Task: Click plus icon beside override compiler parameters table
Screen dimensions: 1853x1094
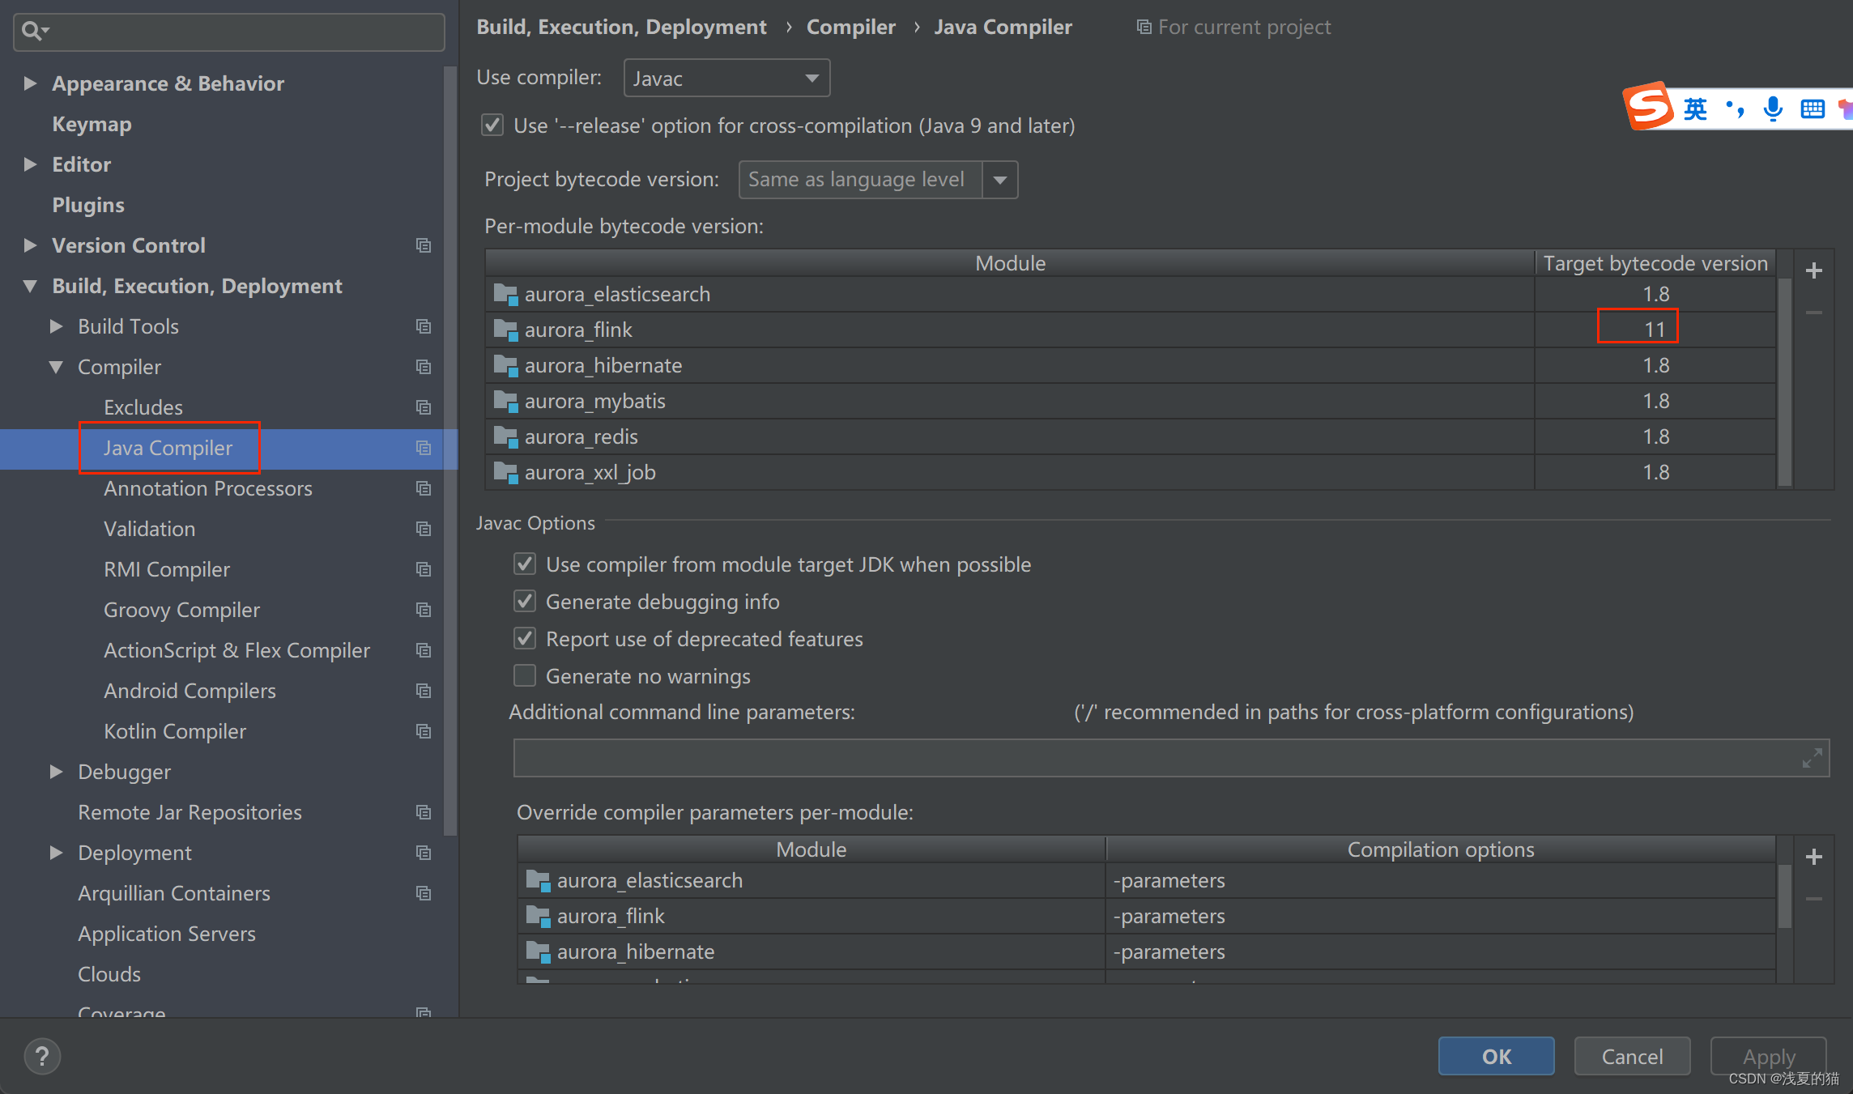Action: [1813, 857]
